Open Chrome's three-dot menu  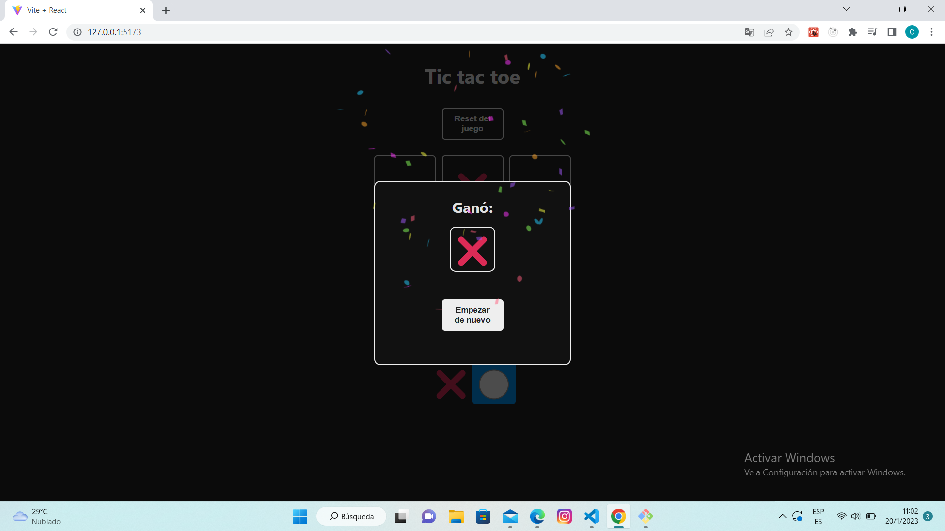coord(931,32)
